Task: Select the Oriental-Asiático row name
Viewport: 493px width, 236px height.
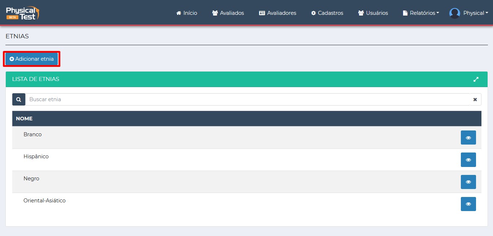Action: click(x=44, y=201)
